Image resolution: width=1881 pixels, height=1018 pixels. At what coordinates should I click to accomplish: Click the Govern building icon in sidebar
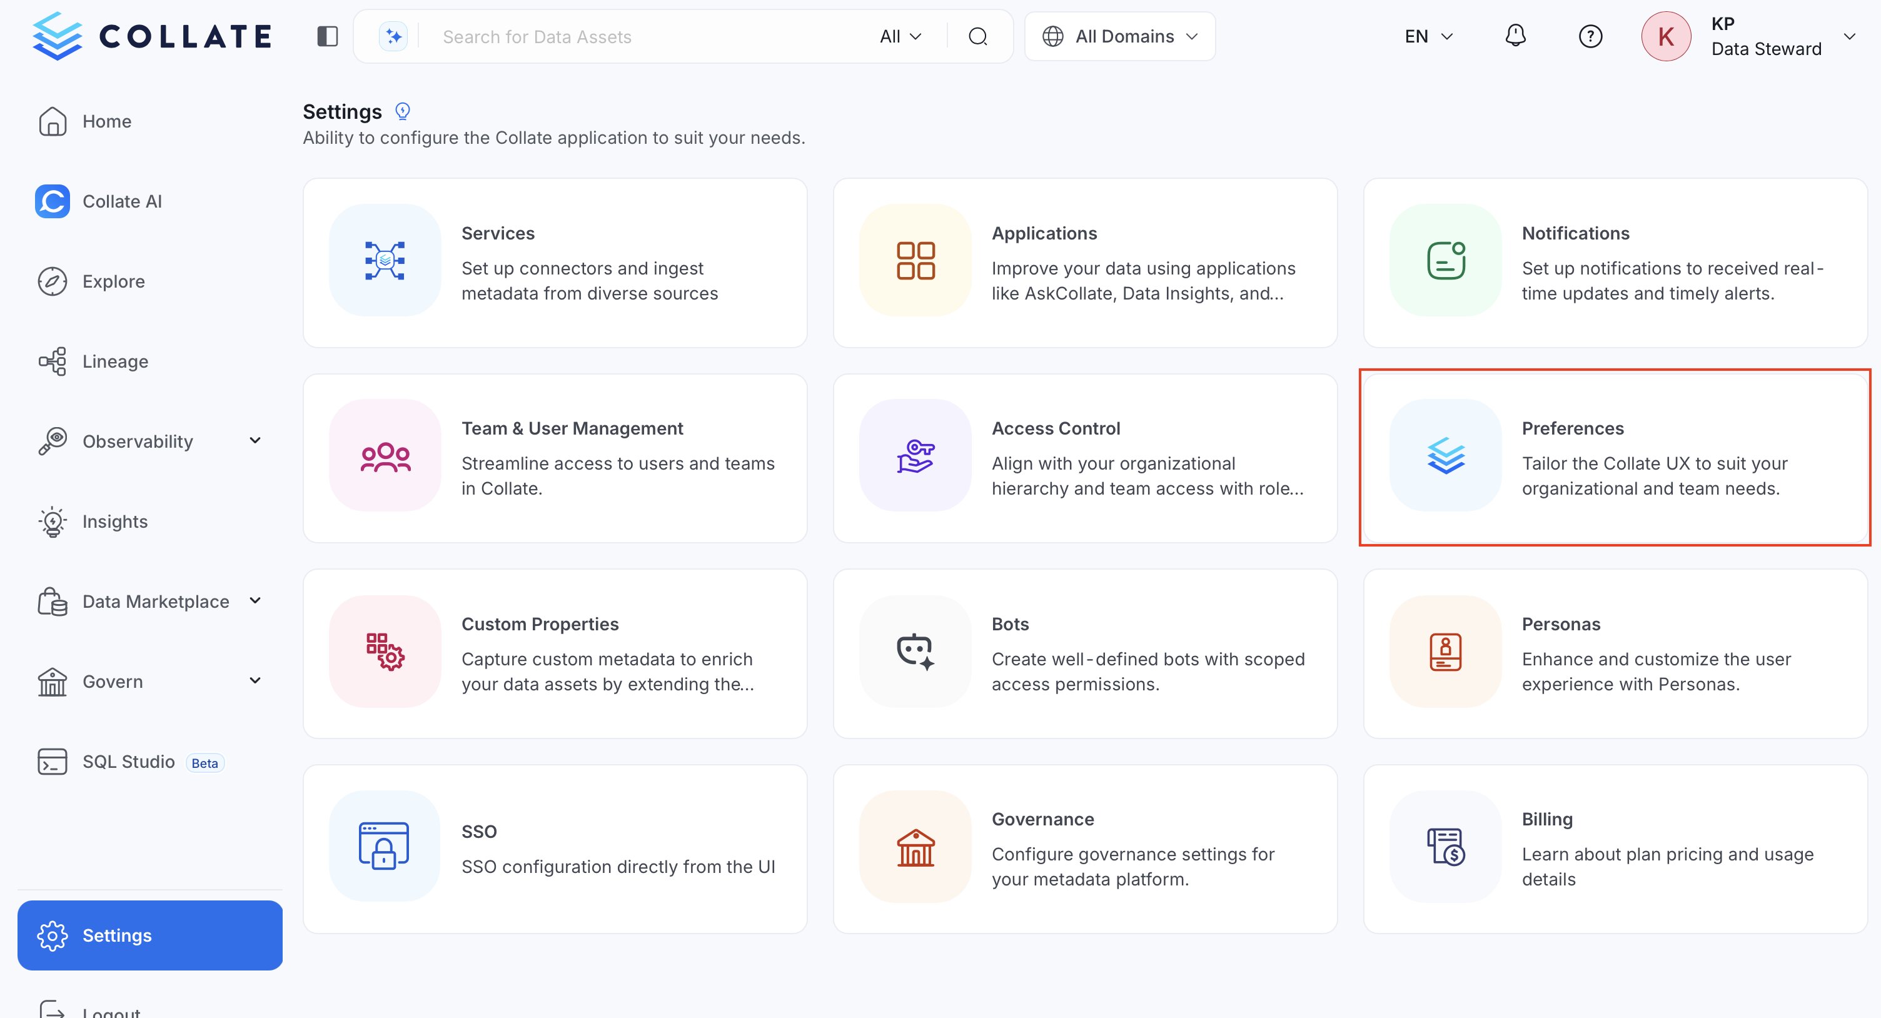(53, 682)
